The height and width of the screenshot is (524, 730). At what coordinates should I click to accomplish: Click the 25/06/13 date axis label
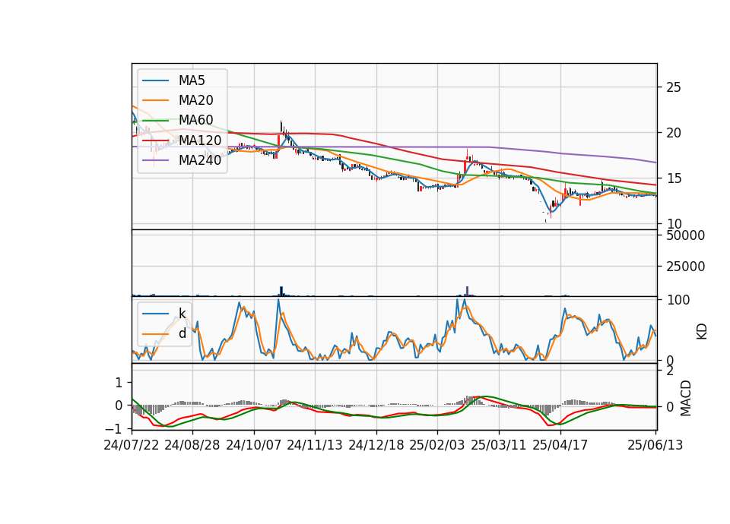655,445
